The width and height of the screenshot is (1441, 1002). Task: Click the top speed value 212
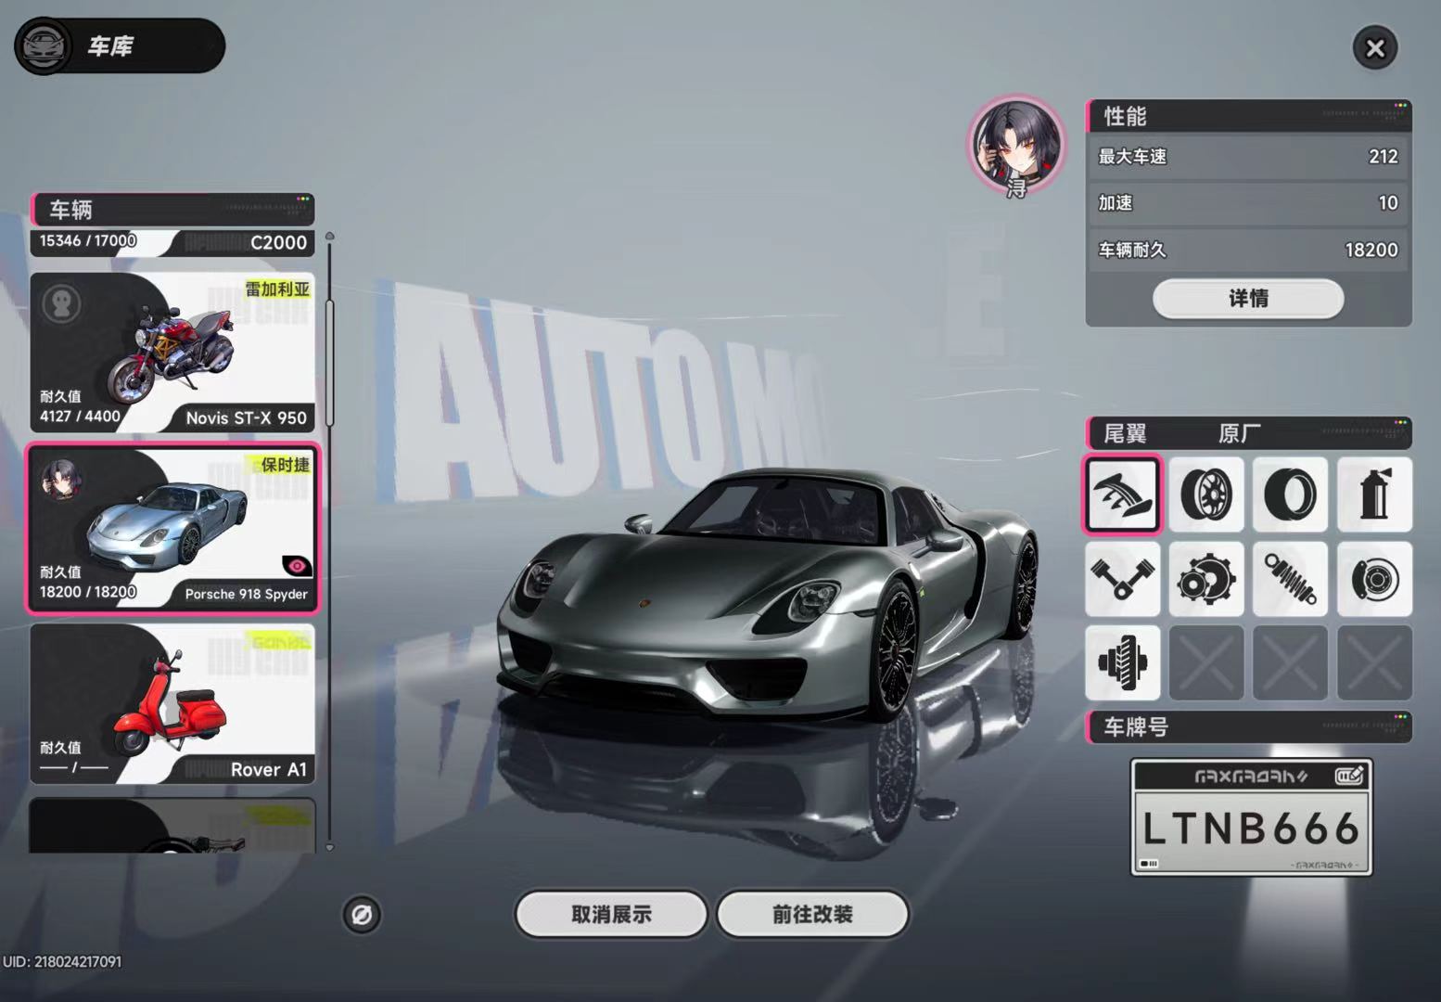pos(1383,157)
